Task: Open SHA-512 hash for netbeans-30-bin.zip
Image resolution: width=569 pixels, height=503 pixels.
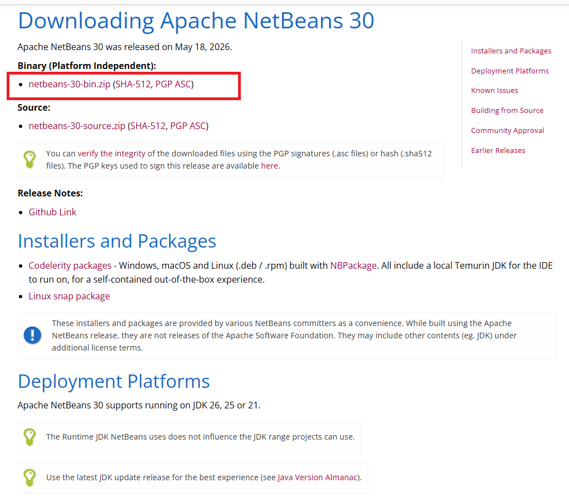Action: [x=133, y=84]
